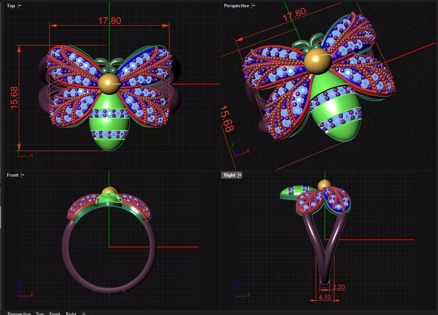Switch to the Top tab at bottom
Image resolution: width=438 pixels, height=315 pixels.
(40, 313)
